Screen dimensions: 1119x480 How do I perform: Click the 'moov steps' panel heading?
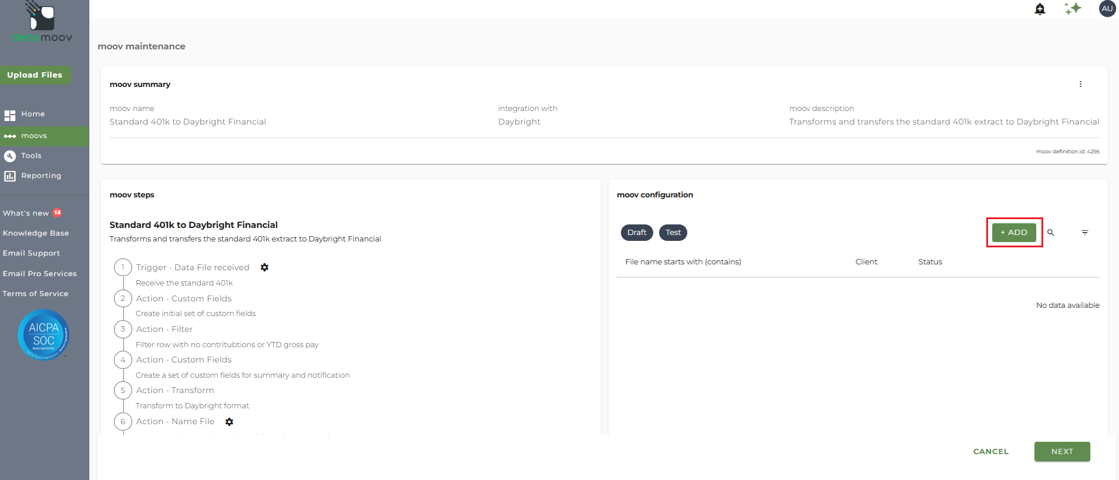coord(132,195)
